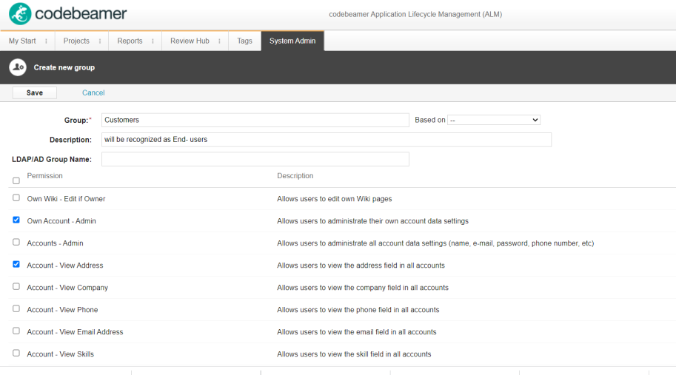The height and width of the screenshot is (375, 676).
Task: Uncheck Own Account - Admin permission
Action: [x=16, y=220]
